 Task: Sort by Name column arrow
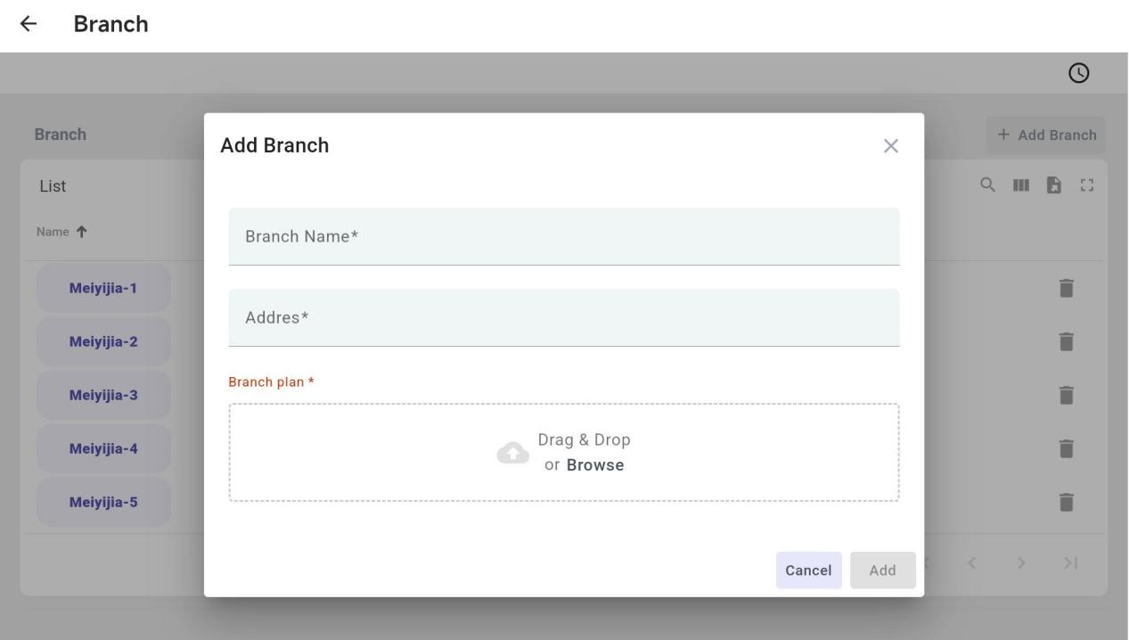pyautogui.click(x=82, y=232)
